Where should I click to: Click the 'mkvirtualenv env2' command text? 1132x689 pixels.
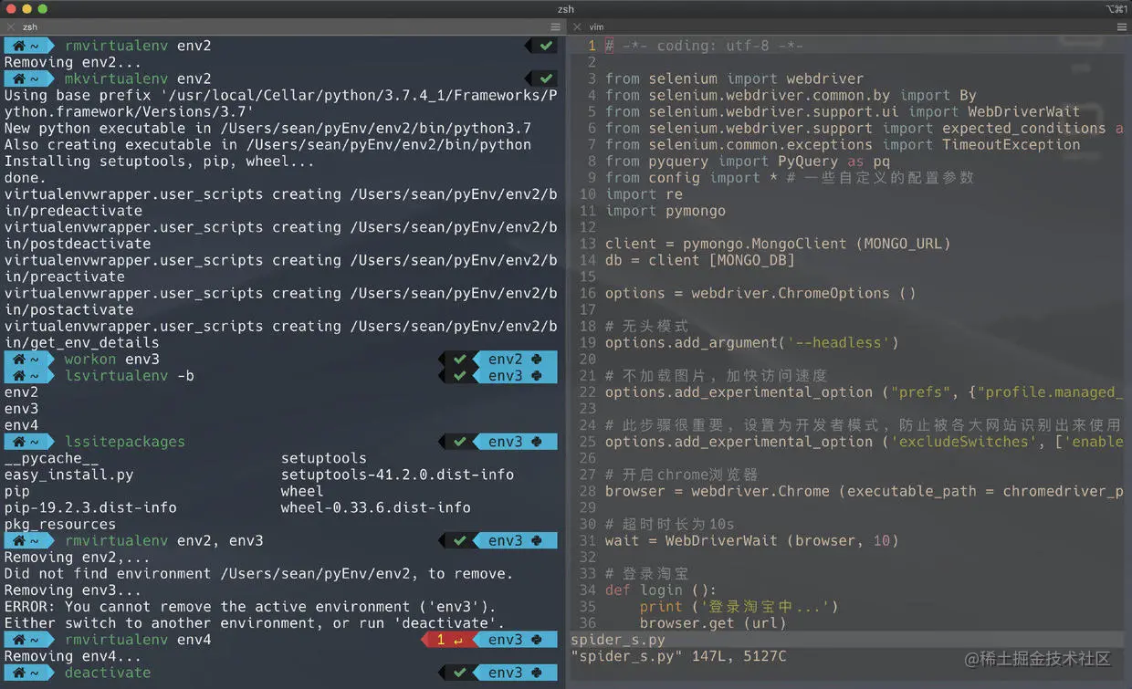[x=138, y=78]
